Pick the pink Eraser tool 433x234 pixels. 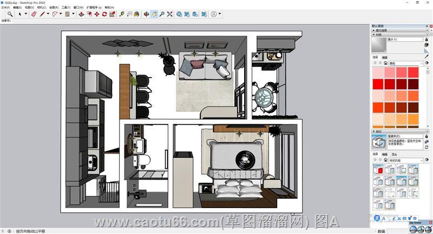coord(34,14)
